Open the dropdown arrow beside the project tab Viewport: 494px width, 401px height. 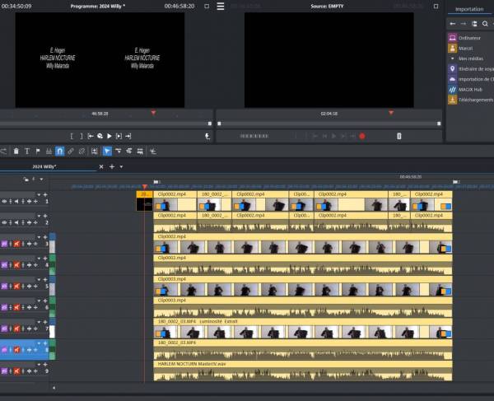[122, 166]
